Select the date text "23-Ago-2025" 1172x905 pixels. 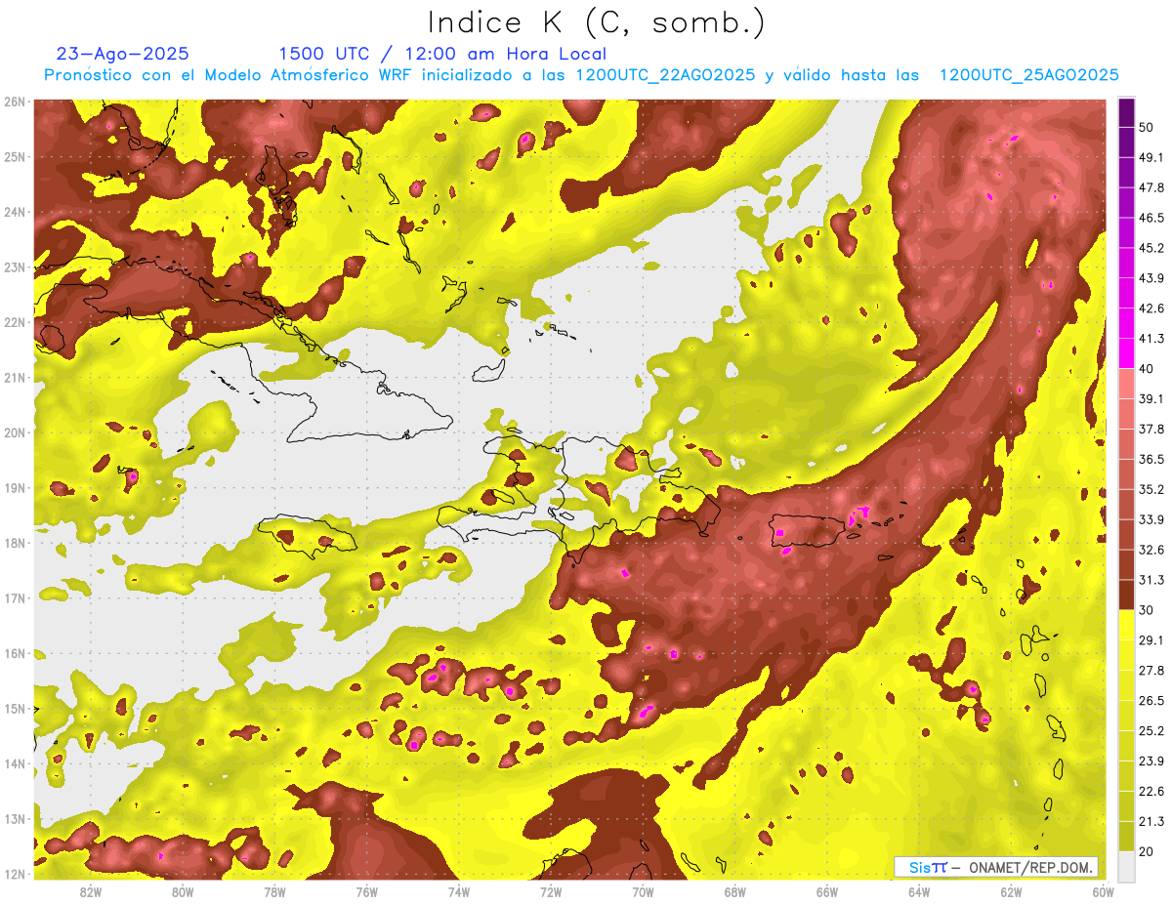pyautogui.click(x=123, y=54)
